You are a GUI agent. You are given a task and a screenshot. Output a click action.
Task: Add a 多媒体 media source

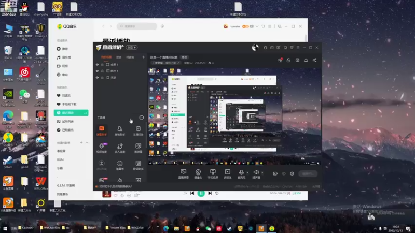pos(228,174)
